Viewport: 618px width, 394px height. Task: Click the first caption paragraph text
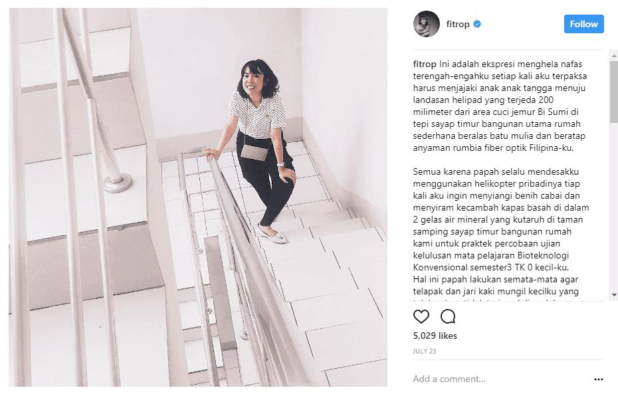(x=500, y=106)
